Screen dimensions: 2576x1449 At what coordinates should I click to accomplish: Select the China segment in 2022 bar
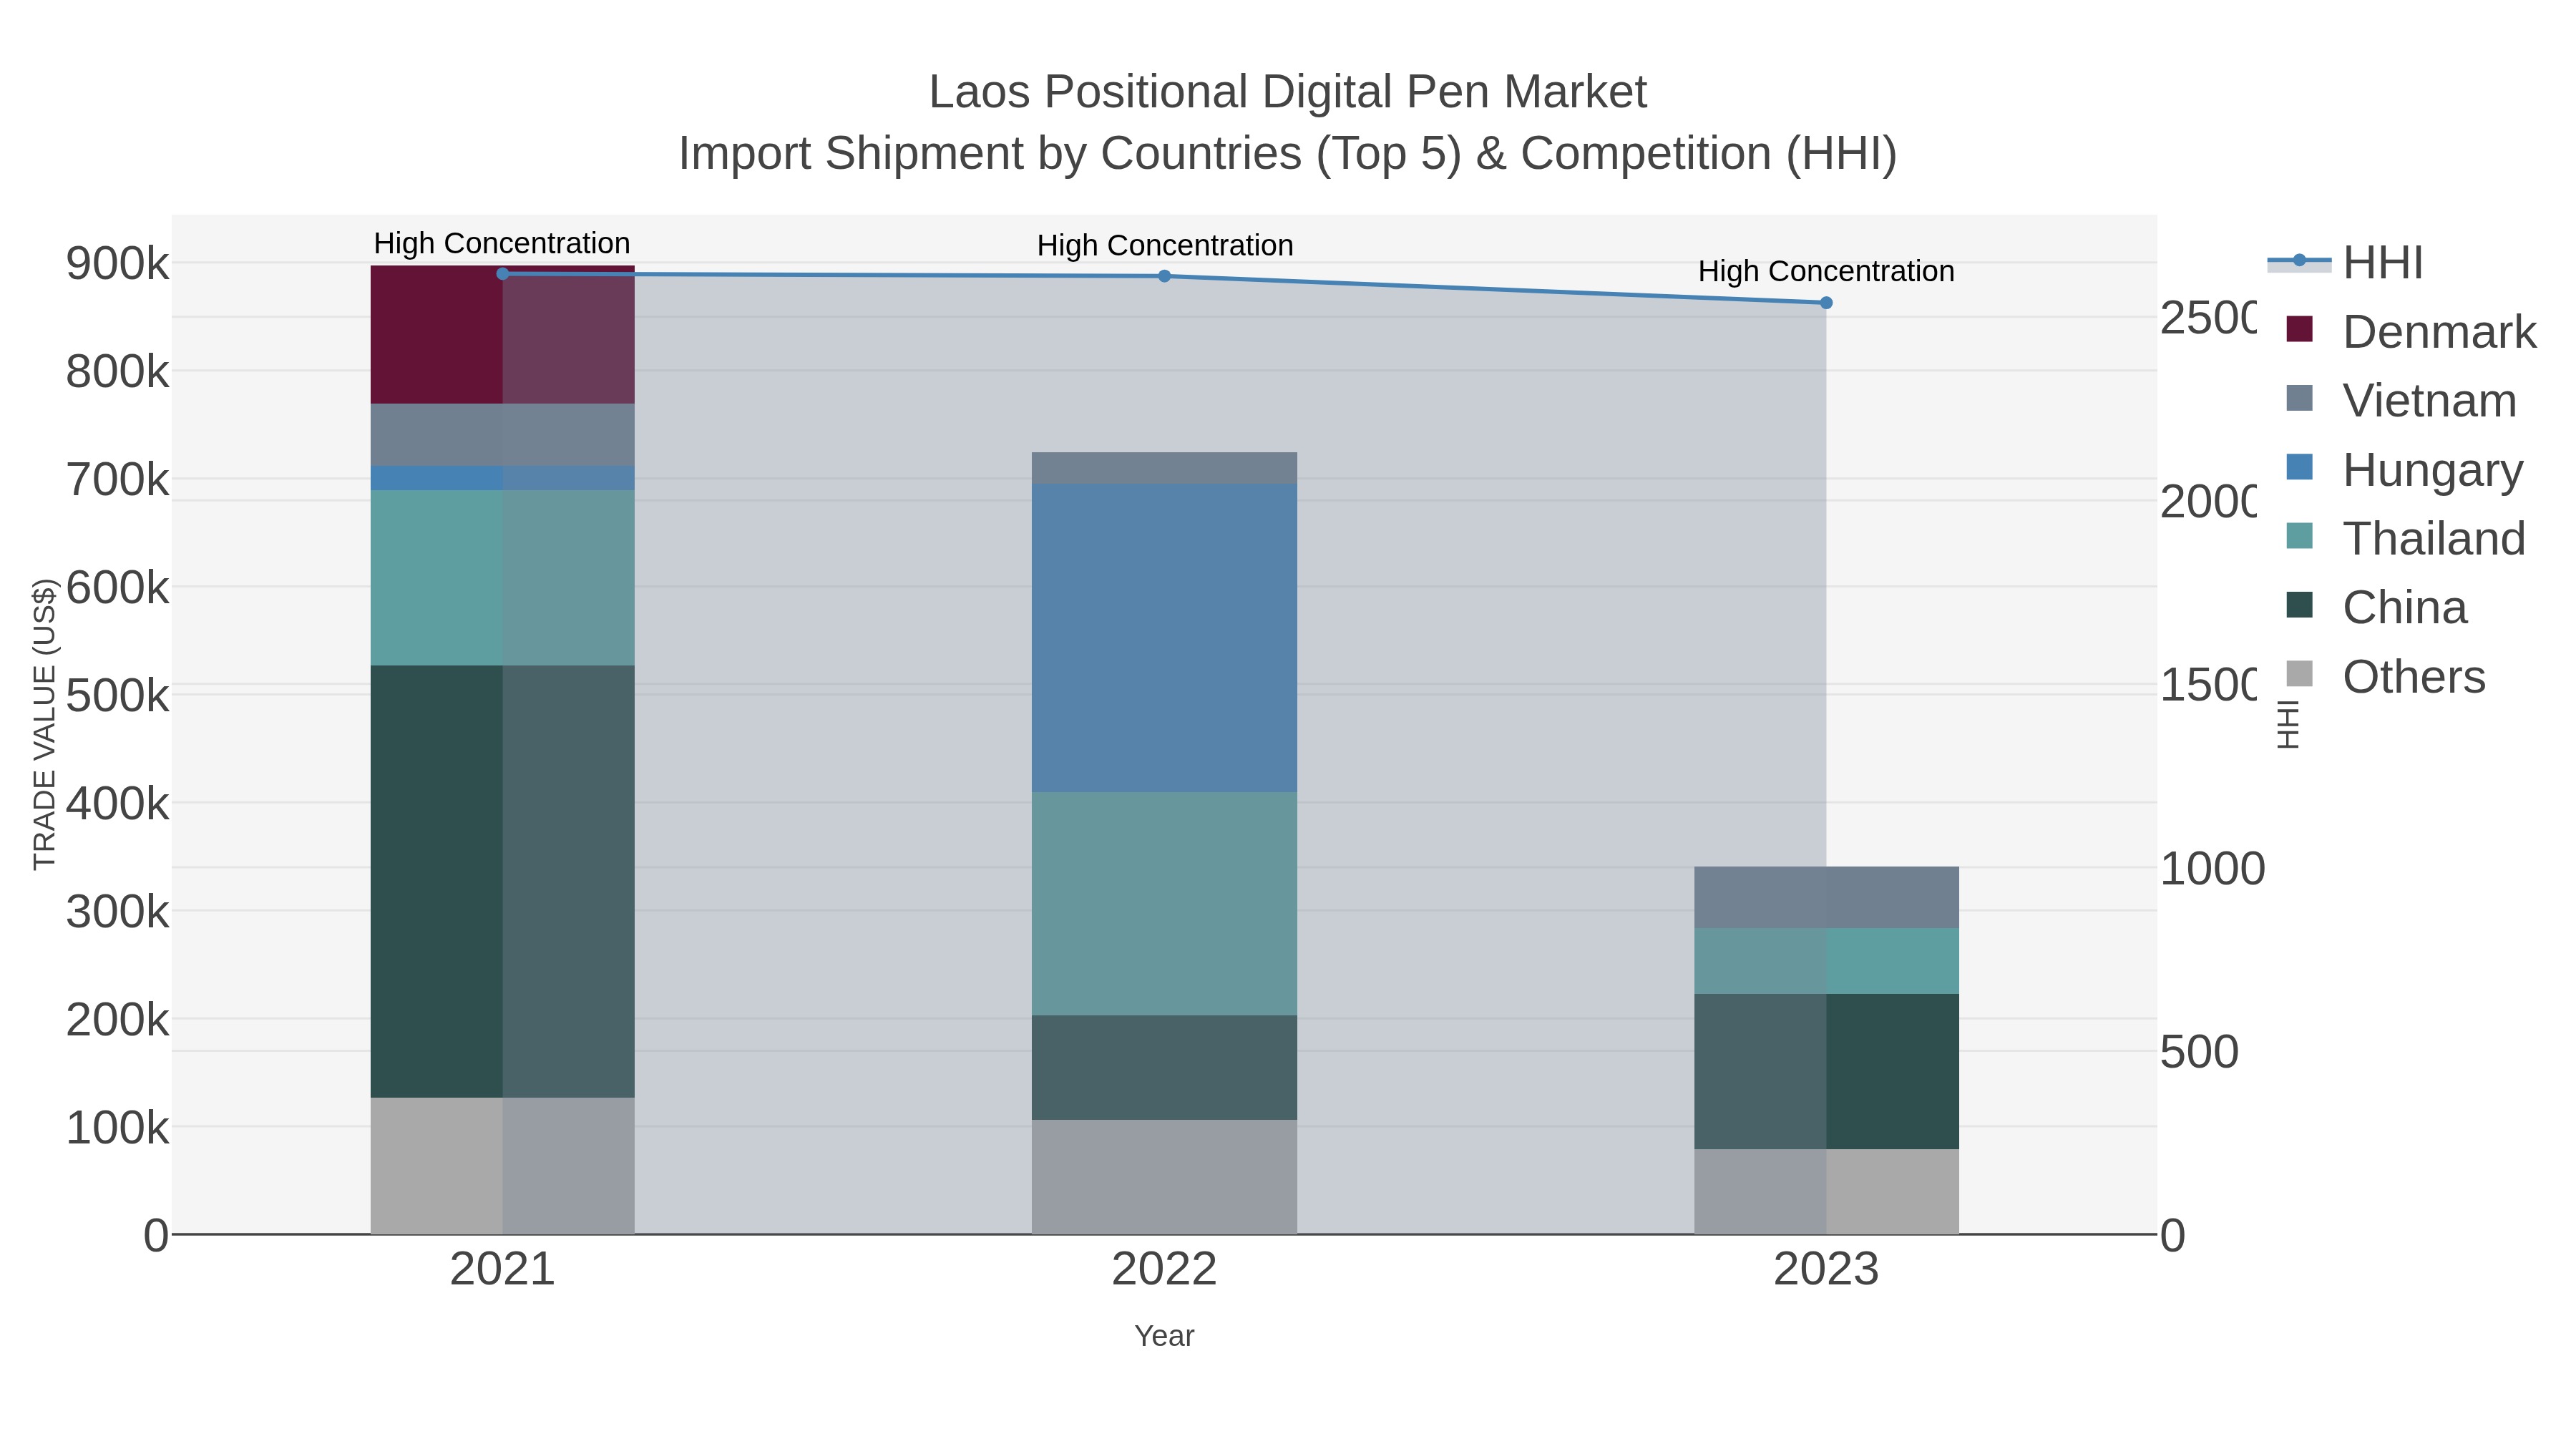point(1164,1068)
